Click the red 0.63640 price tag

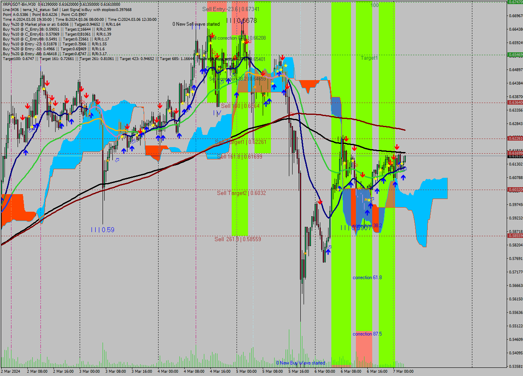[x=515, y=103]
